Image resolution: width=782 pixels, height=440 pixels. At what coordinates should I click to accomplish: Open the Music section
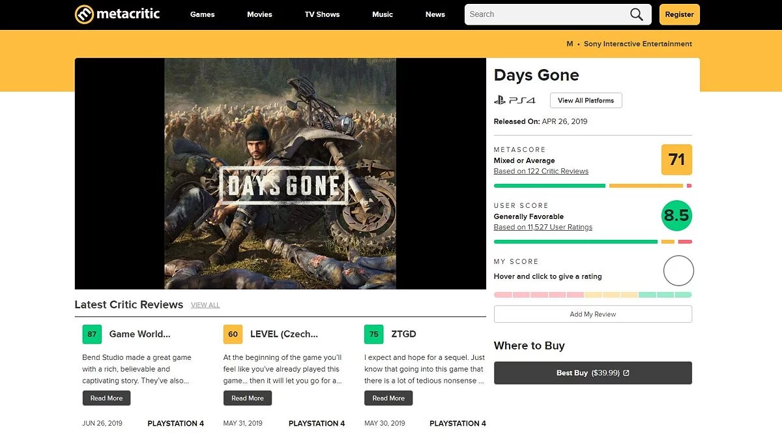tap(383, 14)
